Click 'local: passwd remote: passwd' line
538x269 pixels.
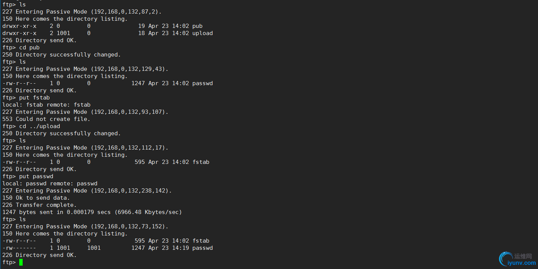coord(50,183)
